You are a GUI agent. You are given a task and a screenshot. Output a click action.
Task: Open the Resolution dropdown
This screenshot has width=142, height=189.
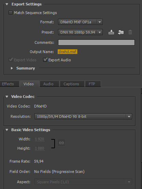click(x=83, y=116)
